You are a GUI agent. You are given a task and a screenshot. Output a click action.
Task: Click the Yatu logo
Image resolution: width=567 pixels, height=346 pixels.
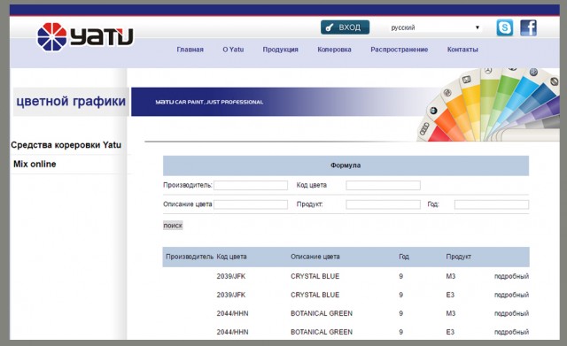(x=85, y=37)
